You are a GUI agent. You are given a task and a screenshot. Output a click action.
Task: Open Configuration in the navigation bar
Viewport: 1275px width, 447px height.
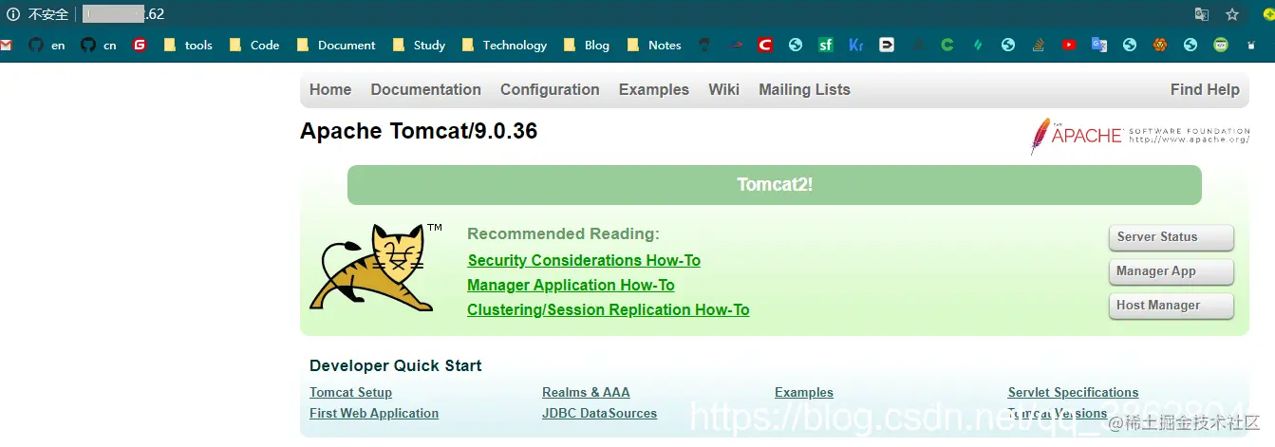tap(550, 89)
